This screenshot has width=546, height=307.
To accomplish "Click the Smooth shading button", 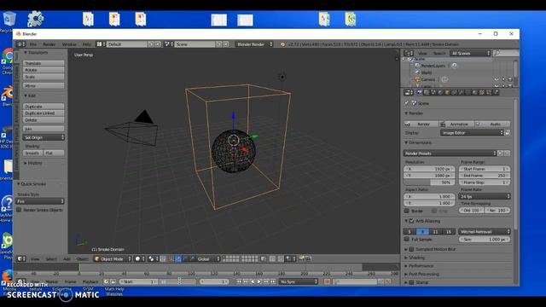I will pos(32,153).
